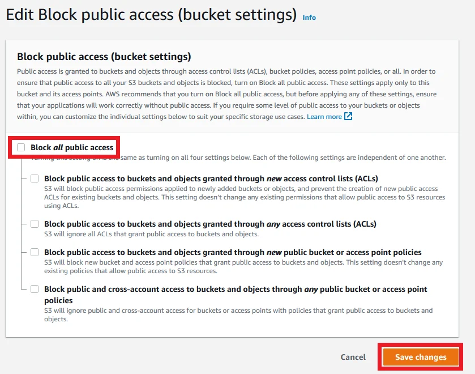This screenshot has height=374, width=475.
Task: Click the "Block public access (bucket settings)" section heading
Action: 104,57
